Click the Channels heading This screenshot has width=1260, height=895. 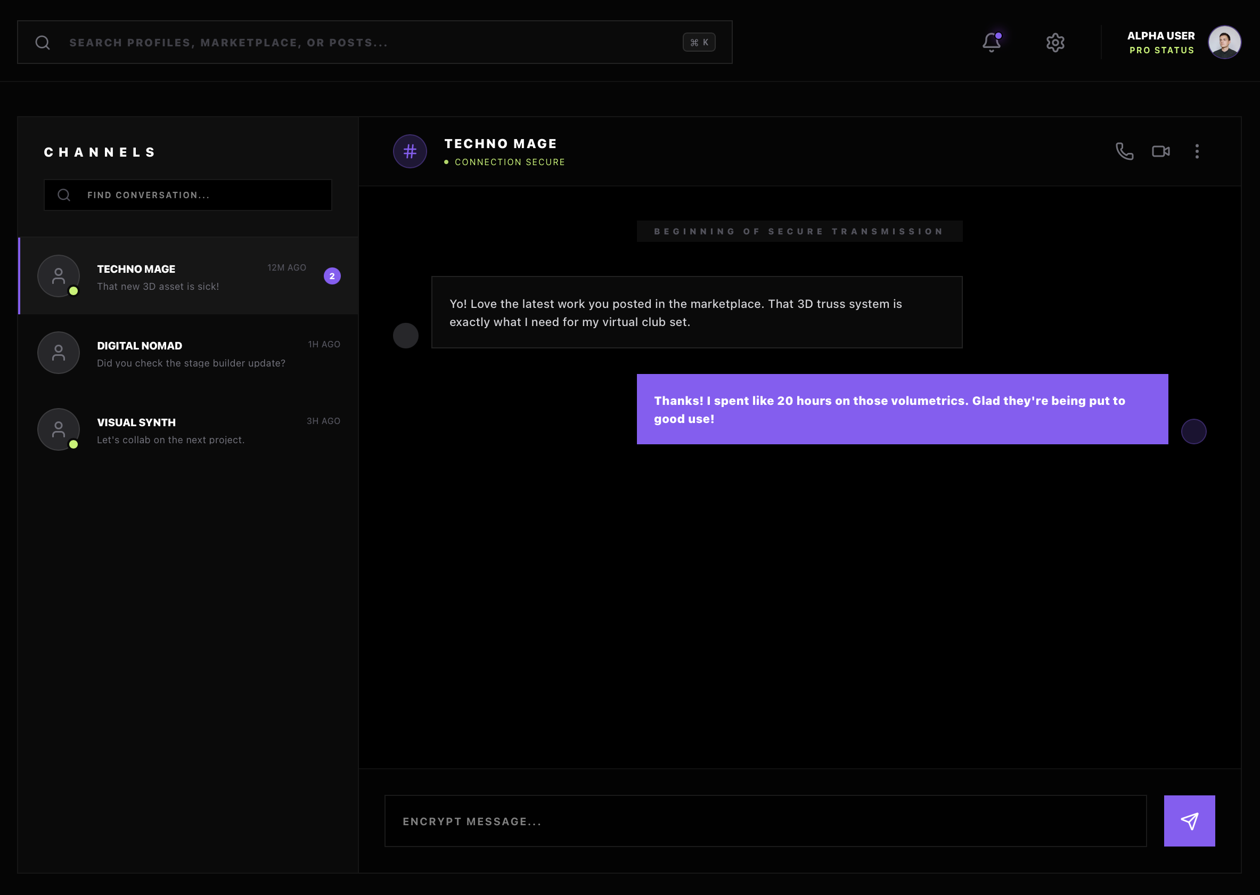pyautogui.click(x=100, y=152)
